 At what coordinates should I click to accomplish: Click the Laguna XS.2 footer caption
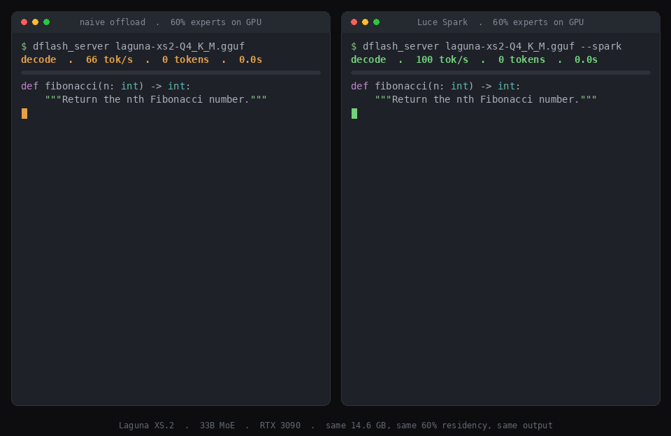(x=335, y=426)
